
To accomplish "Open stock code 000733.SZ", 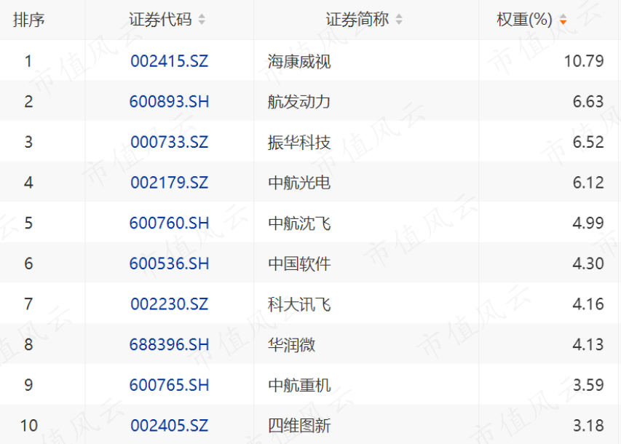I will (170, 142).
